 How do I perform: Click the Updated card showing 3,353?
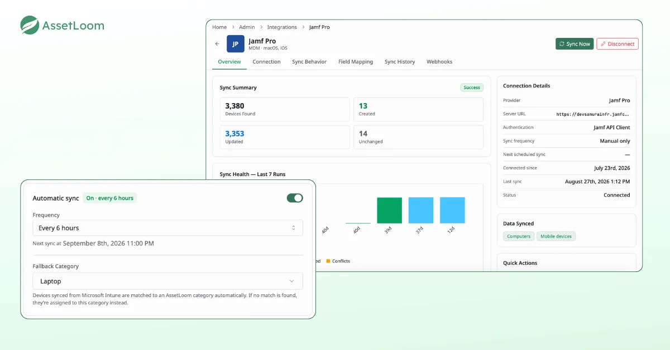coord(285,137)
